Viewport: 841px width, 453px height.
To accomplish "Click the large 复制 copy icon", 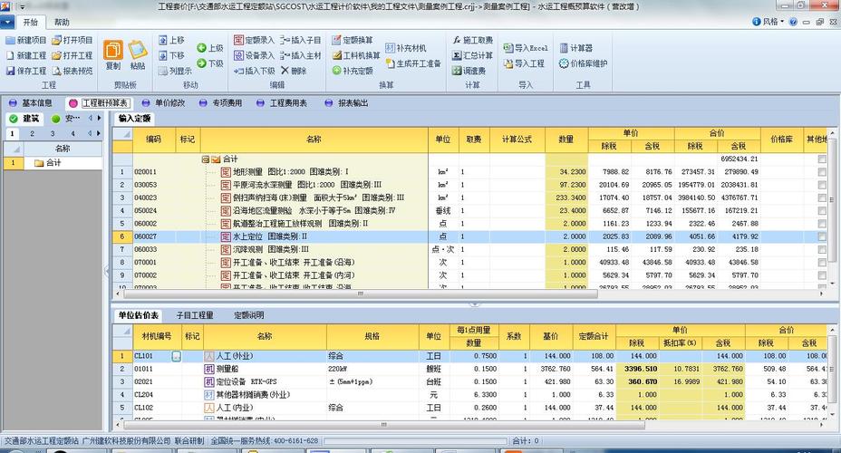I will [x=113, y=51].
